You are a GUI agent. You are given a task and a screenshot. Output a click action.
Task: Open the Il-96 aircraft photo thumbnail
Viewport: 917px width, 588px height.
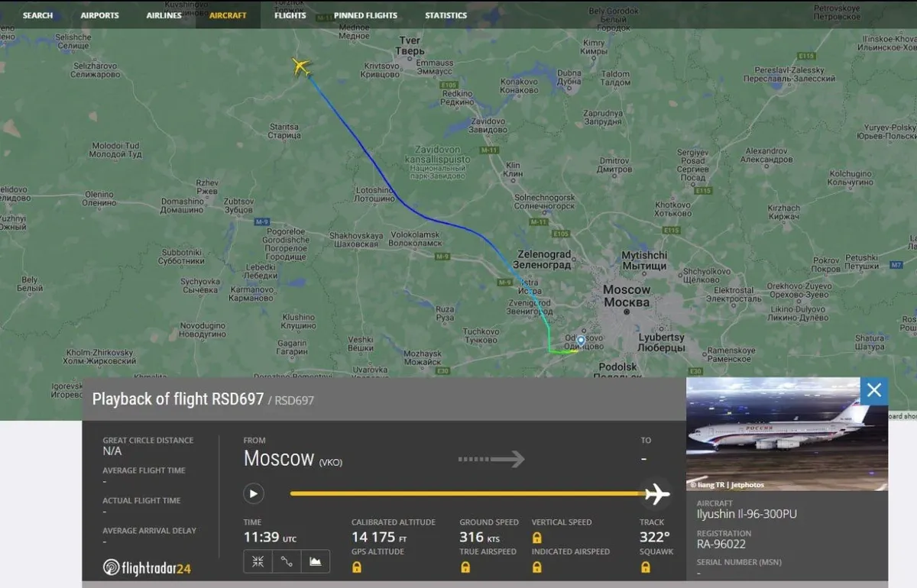pos(787,434)
